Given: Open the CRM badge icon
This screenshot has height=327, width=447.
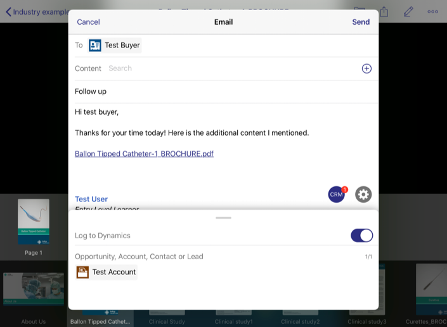Looking at the screenshot, I should coord(337,195).
